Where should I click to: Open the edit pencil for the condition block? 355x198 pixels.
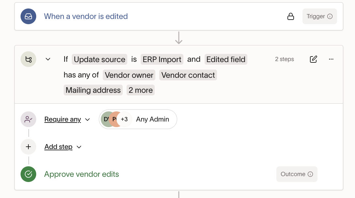coord(314,59)
